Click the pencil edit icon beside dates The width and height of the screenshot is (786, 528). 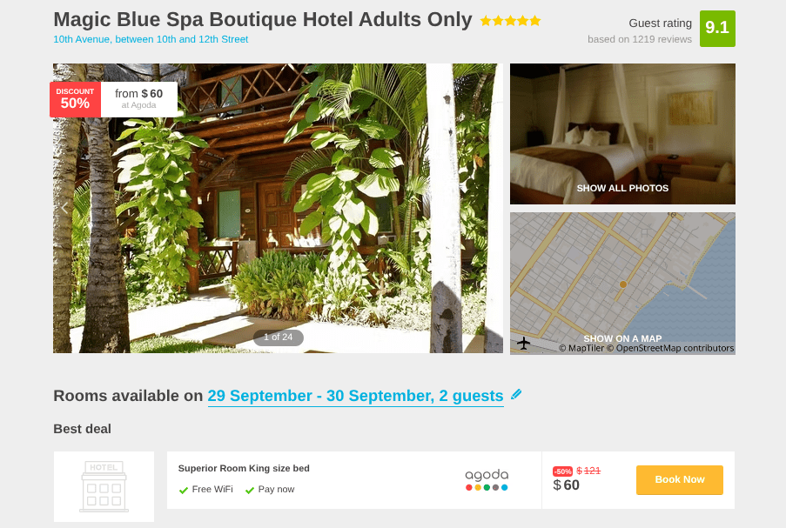click(516, 394)
